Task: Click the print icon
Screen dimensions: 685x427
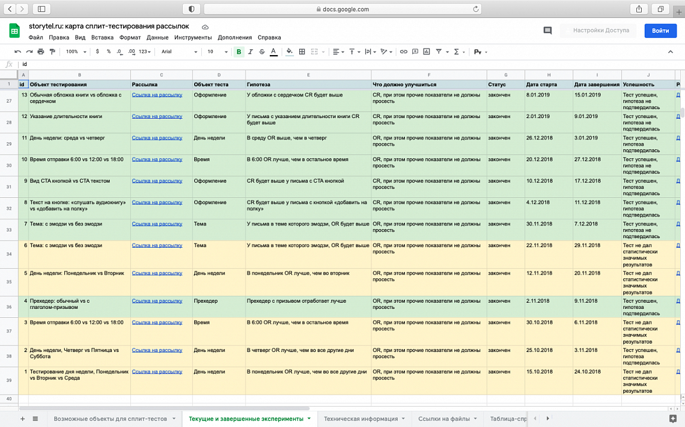Action: (41, 52)
